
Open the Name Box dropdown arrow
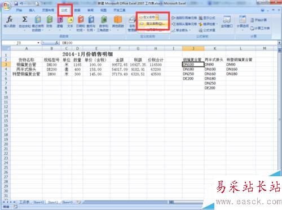point(38,43)
